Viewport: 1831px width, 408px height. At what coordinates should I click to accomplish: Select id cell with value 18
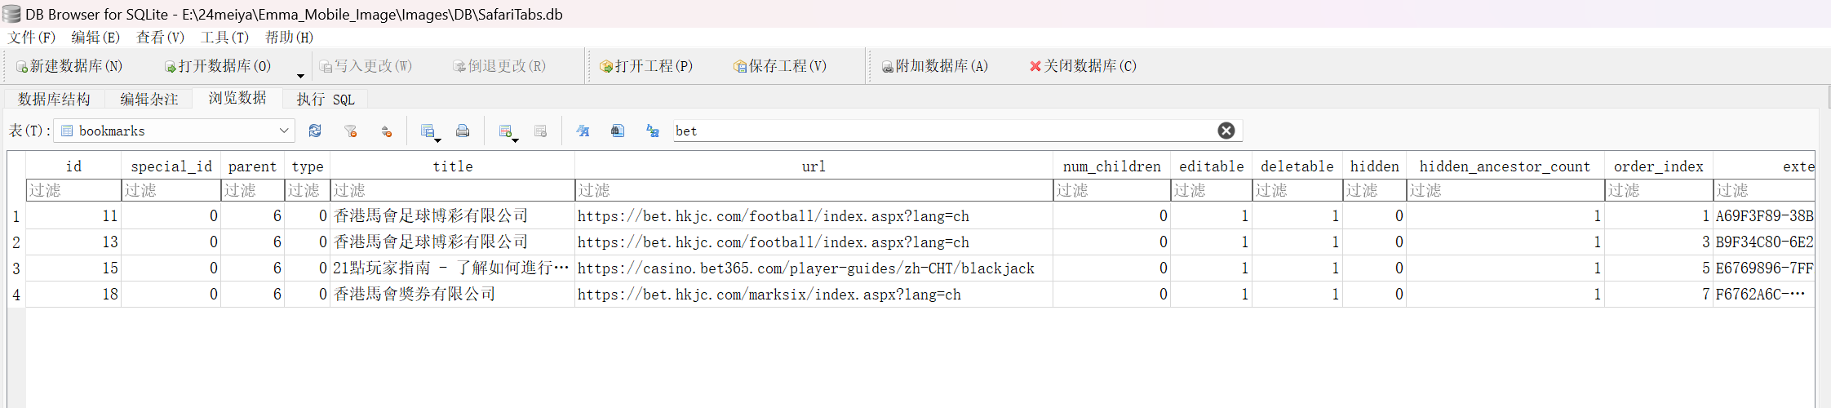(73, 295)
